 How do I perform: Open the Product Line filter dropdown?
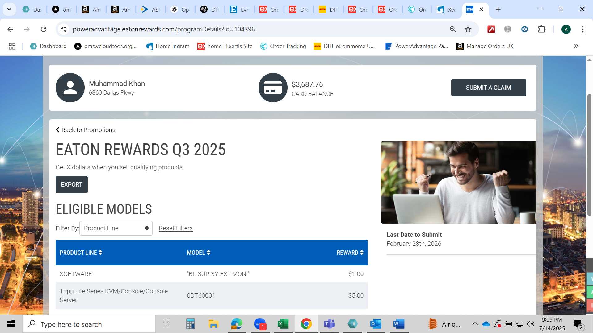tap(116, 228)
